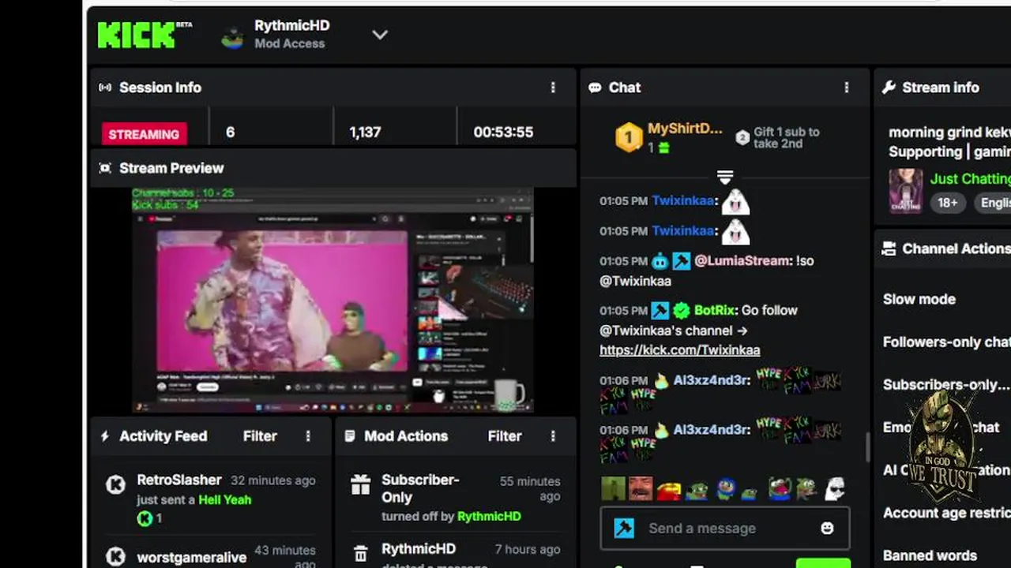
Task: Click green RythmicHD name in Mod Actions
Action: point(489,516)
